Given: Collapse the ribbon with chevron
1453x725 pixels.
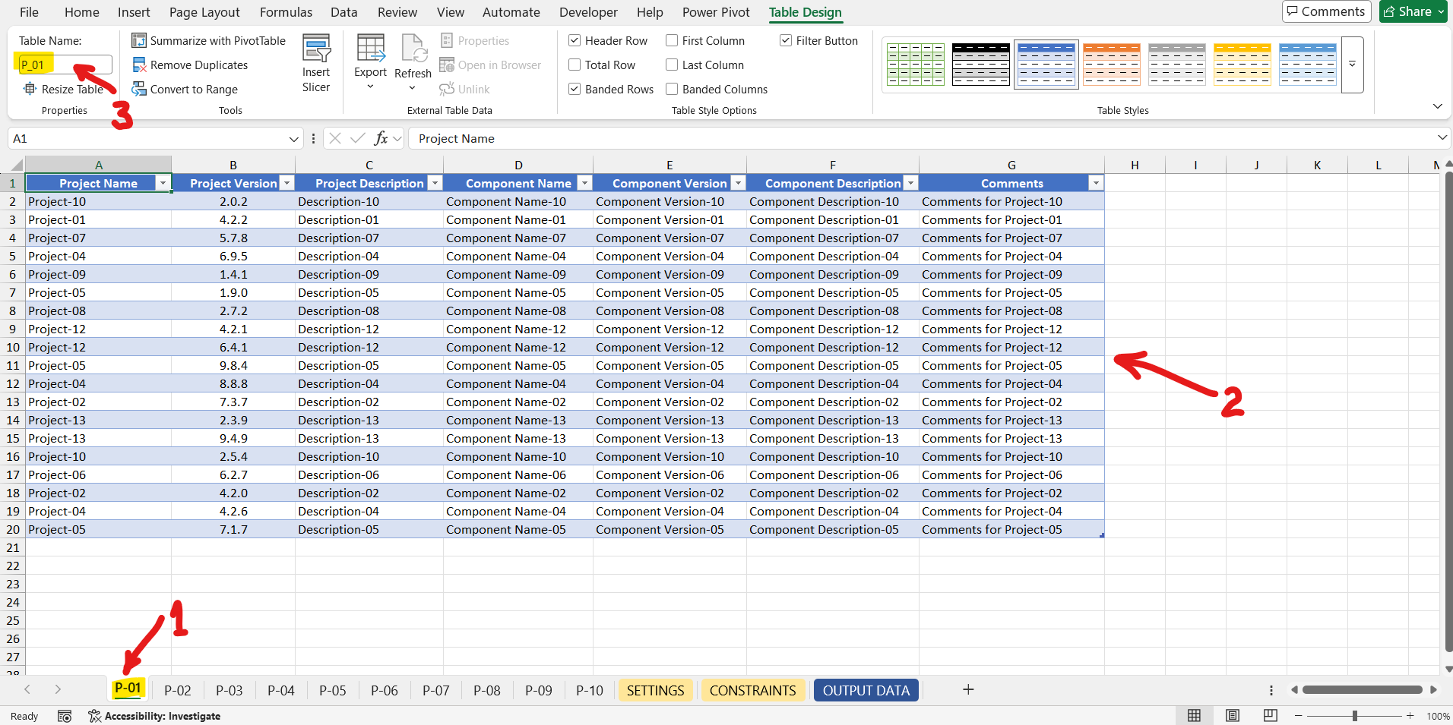Looking at the screenshot, I should (x=1437, y=106).
